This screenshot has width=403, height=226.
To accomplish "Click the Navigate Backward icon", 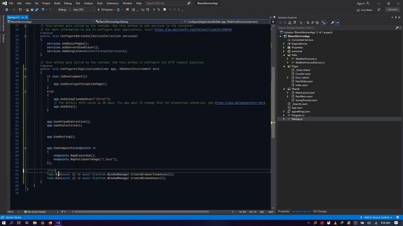I will [6, 10].
